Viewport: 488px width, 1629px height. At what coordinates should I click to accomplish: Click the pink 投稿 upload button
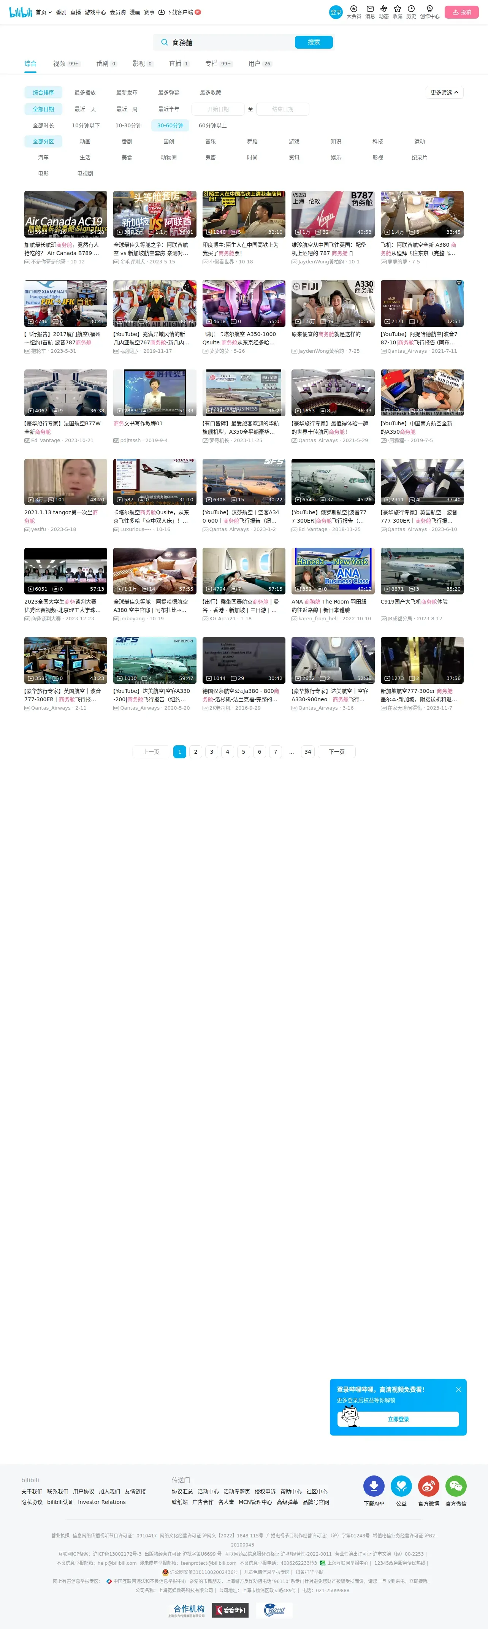tap(461, 12)
